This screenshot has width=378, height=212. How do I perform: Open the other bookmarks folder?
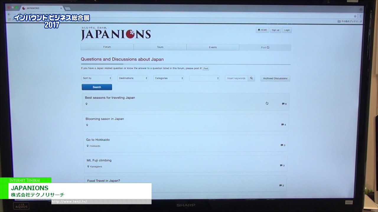pos(350,21)
